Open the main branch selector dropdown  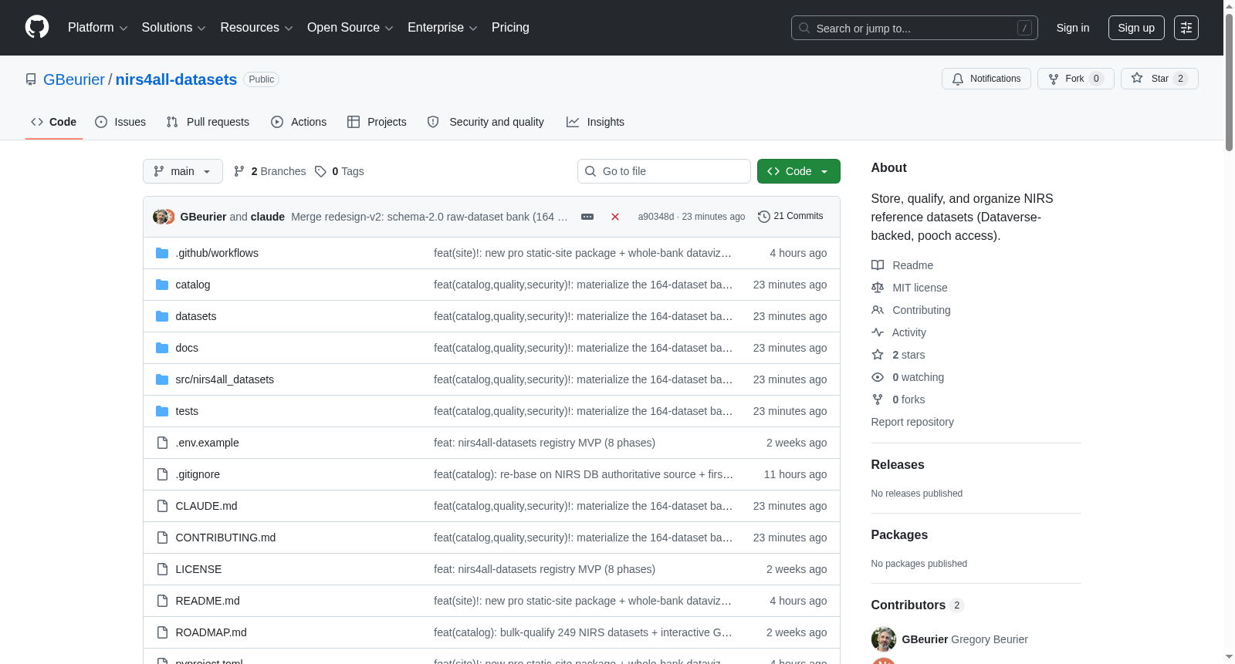183,171
